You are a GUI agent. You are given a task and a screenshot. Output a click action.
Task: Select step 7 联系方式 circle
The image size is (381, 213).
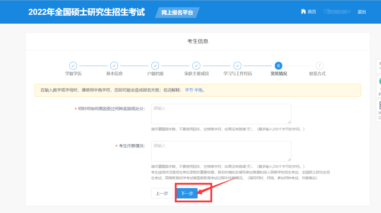[x=320, y=66]
